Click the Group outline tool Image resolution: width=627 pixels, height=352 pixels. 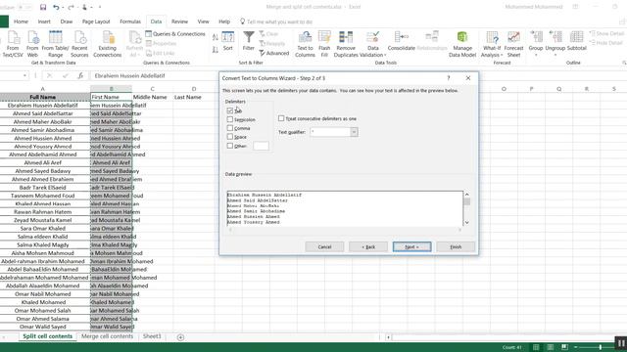coord(536,43)
